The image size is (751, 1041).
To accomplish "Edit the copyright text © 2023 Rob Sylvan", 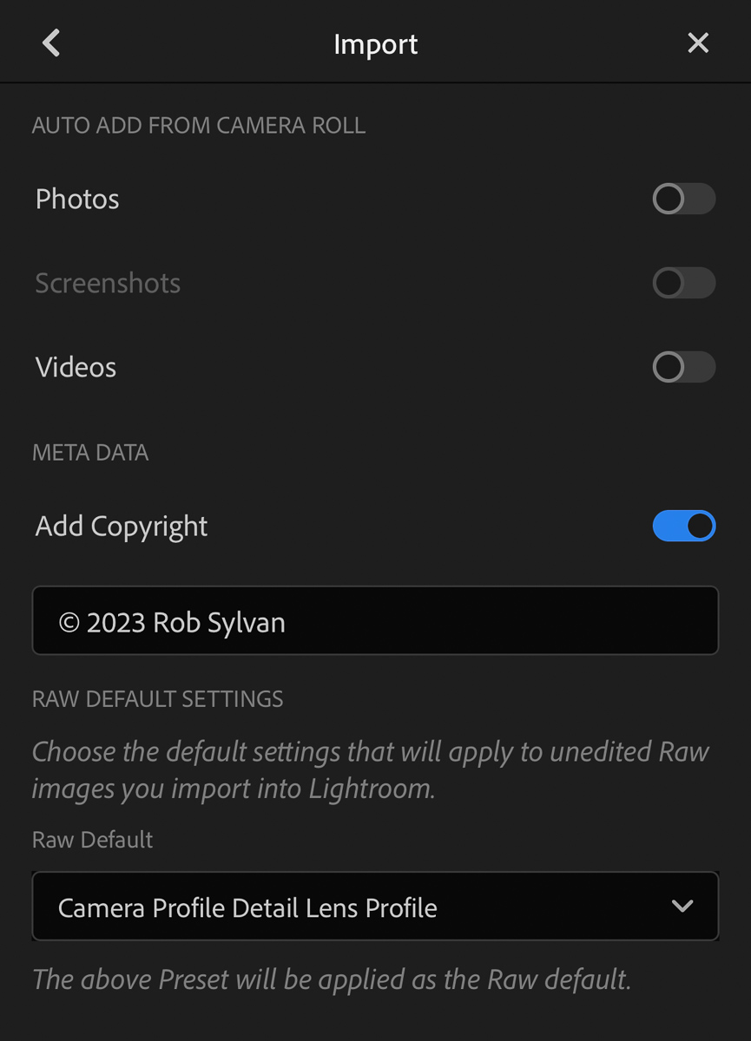I will pos(375,619).
